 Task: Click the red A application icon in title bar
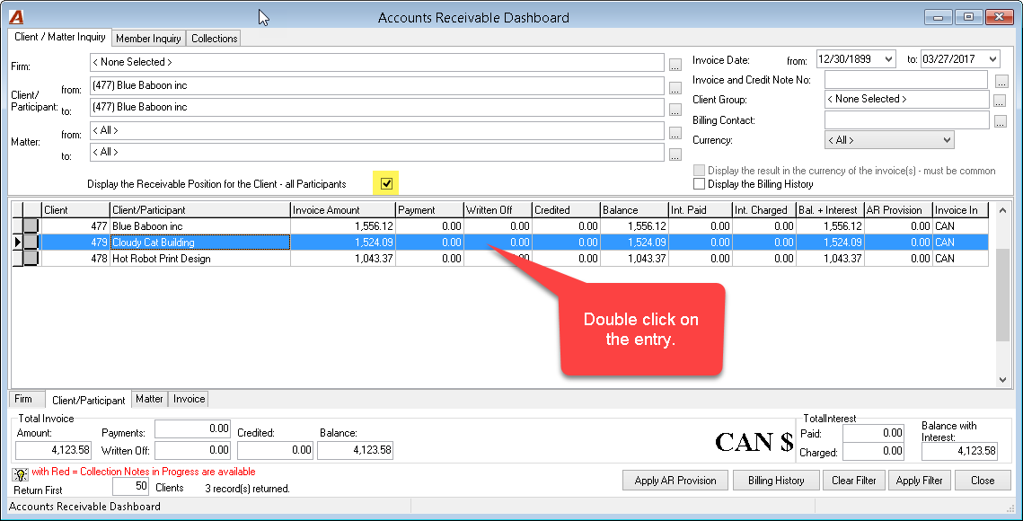pos(15,17)
